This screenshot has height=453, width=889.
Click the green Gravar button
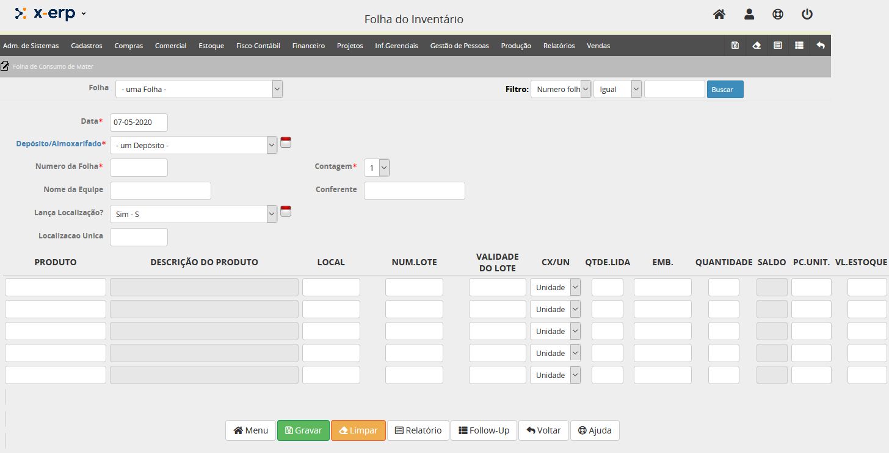(303, 430)
